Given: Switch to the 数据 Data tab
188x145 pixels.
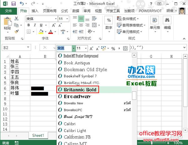Looking at the screenshot, I should (76, 11).
